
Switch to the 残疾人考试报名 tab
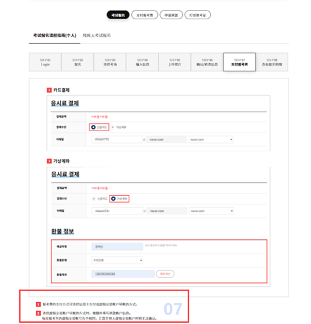[x=96, y=35]
